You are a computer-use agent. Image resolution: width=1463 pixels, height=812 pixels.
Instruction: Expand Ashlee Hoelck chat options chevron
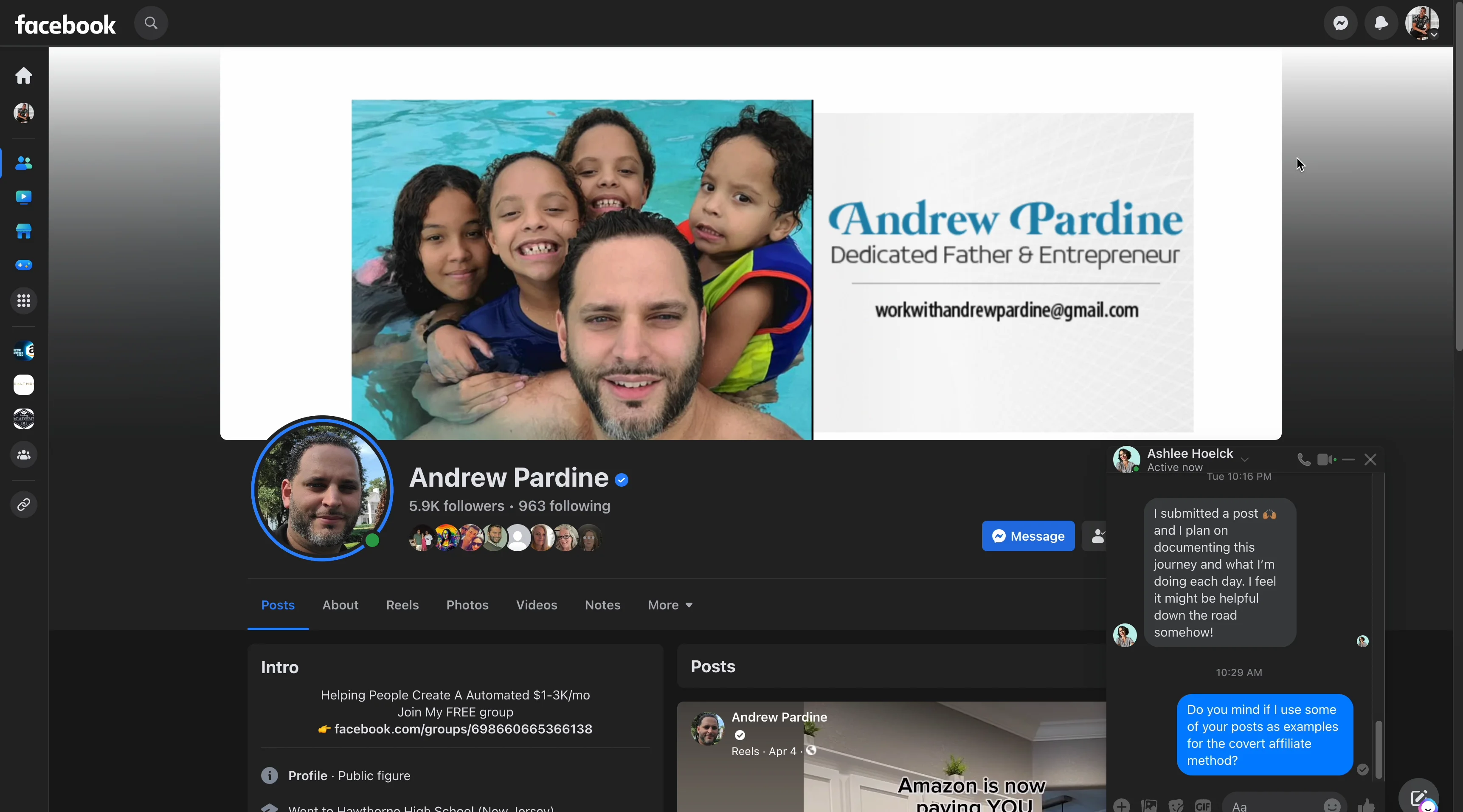point(1245,460)
